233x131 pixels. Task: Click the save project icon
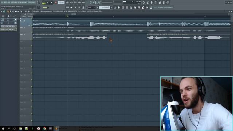(159, 3)
